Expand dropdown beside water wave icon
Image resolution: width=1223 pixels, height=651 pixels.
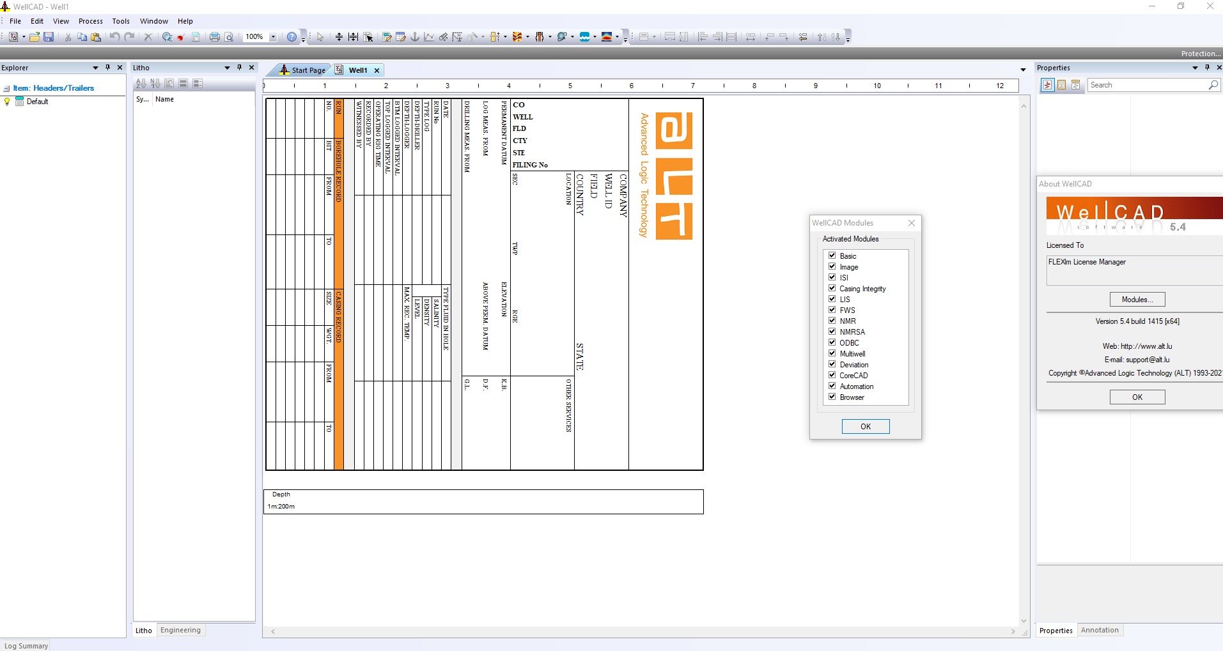coord(595,37)
